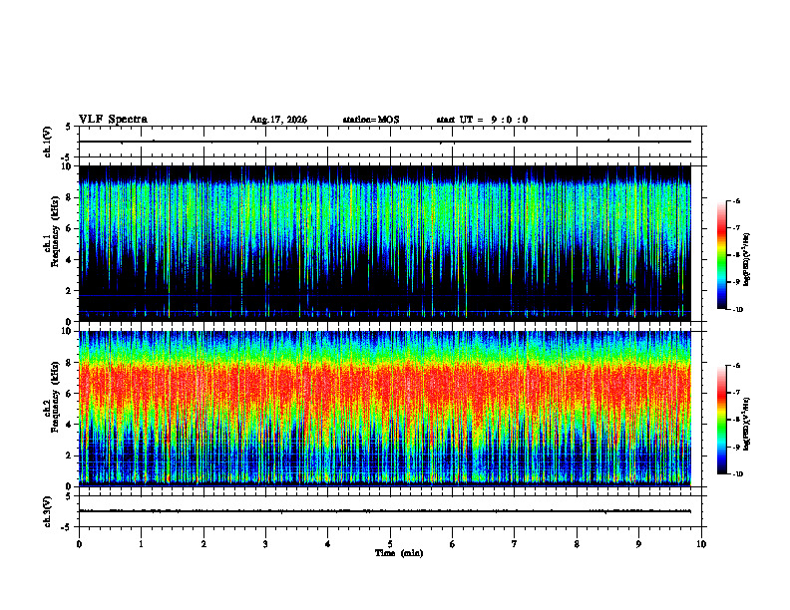Select the ch.2 colorbar log(PSD) label

748,425
